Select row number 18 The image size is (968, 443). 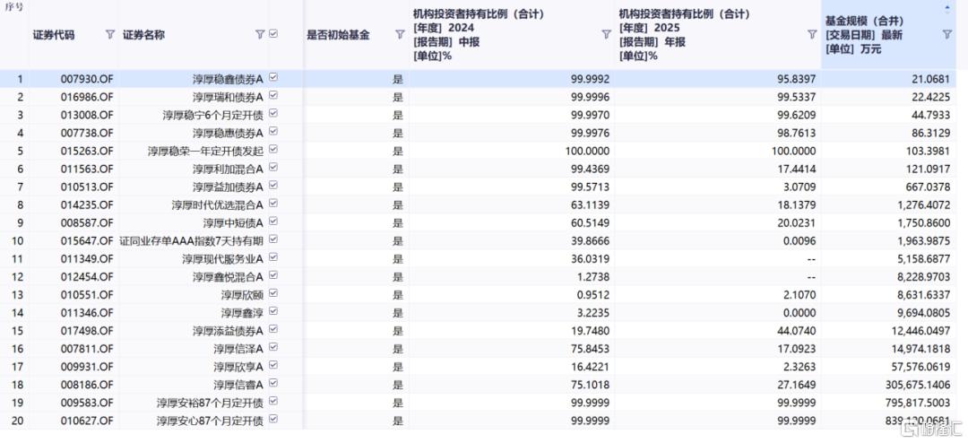pyautogui.click(x=18, y=385)
